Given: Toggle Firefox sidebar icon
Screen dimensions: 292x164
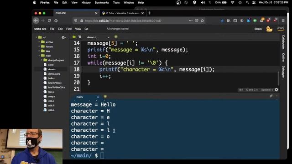Looking at the screenshot, I should pos(235,21).
